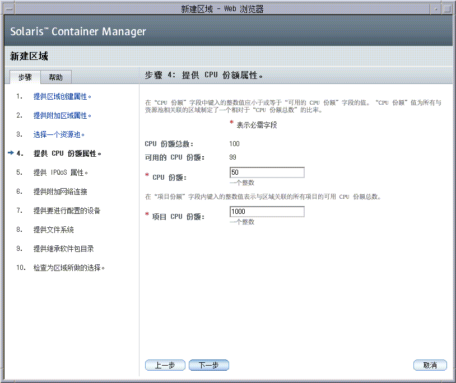456x383 pixels.
Task: Go to step 1 提供区域创建属性 link
Action: [x=62, y=96]
